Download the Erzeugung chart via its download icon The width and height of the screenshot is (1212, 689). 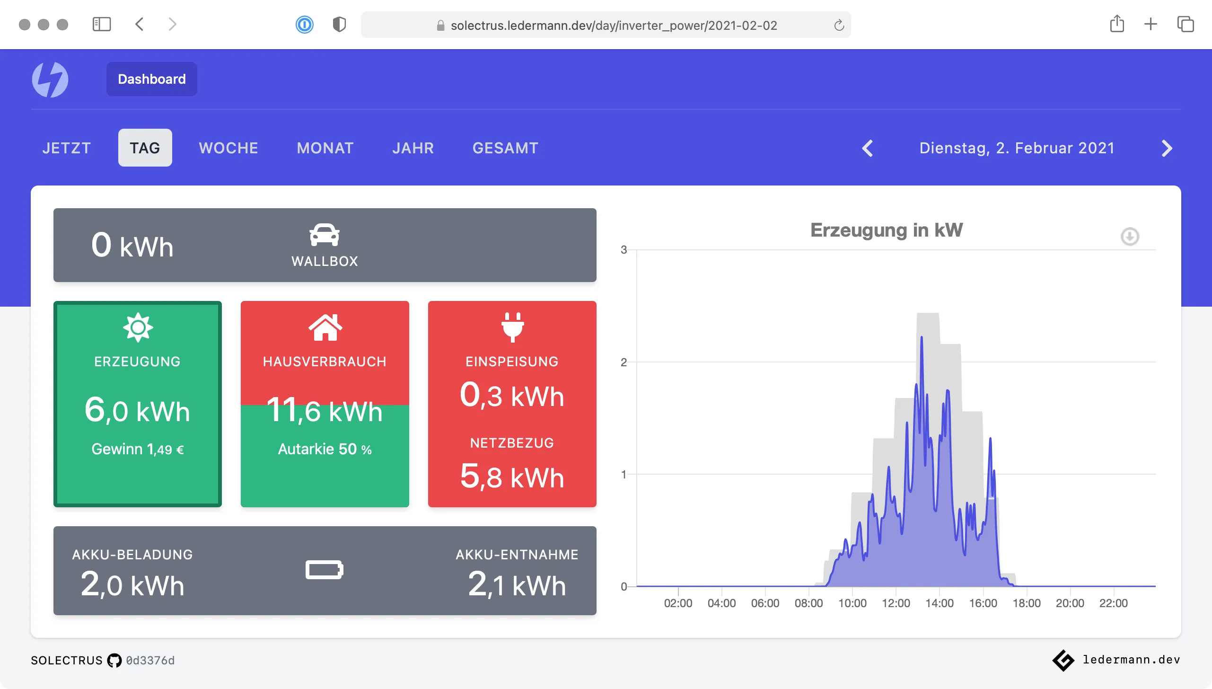pyautogui.click(x=1130, y=237)
